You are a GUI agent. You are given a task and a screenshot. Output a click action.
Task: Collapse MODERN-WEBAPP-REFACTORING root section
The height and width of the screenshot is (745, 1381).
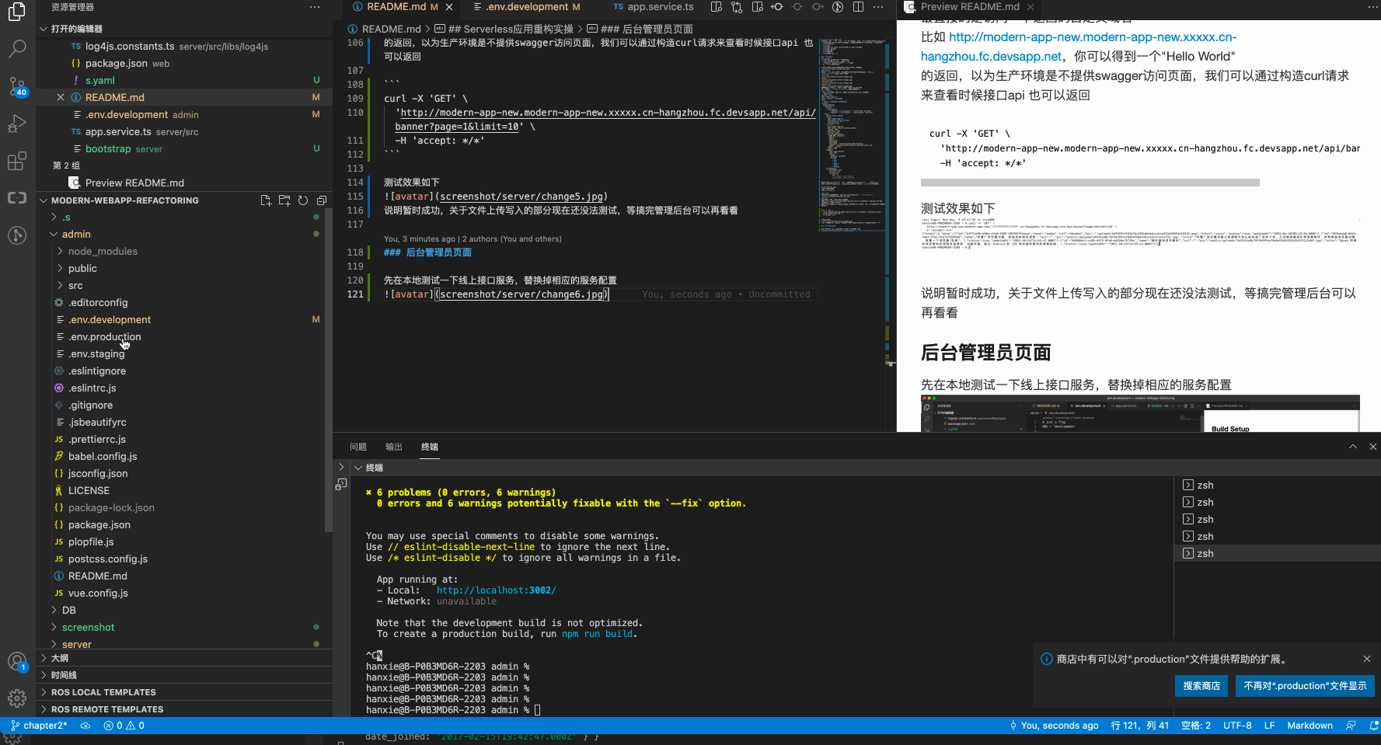(44, 200)
